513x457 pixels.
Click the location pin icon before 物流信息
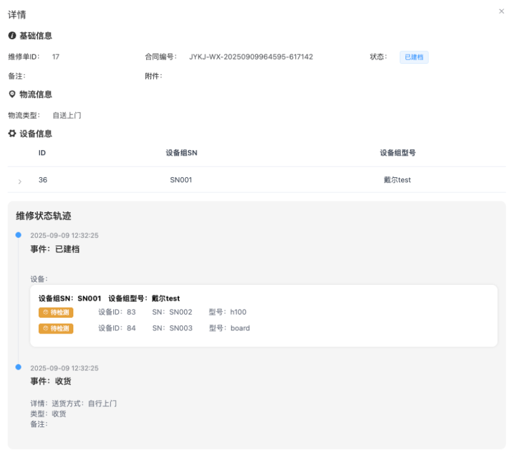12,95
